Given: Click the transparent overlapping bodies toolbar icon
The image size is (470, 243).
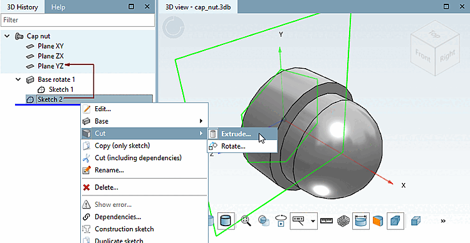Looking at the screenshot, I should pos(263,221).
